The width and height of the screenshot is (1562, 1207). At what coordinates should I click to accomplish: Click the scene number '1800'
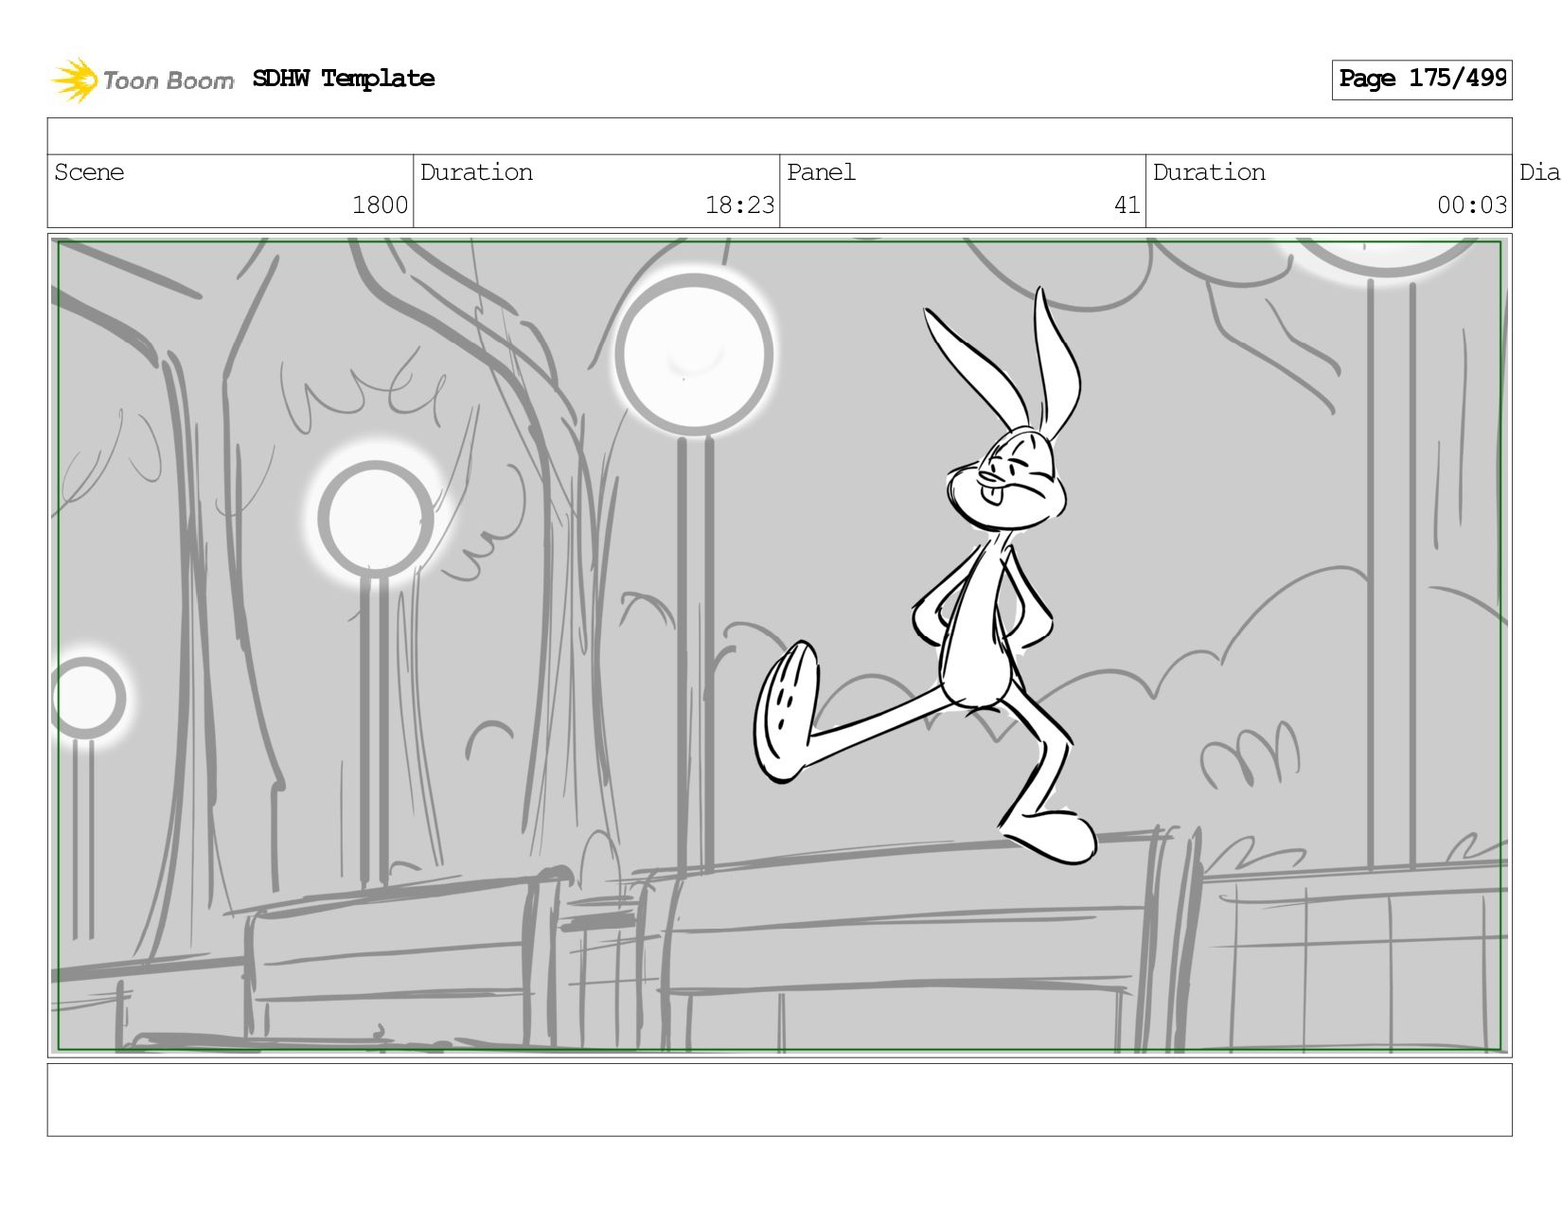tap(380, 204)
